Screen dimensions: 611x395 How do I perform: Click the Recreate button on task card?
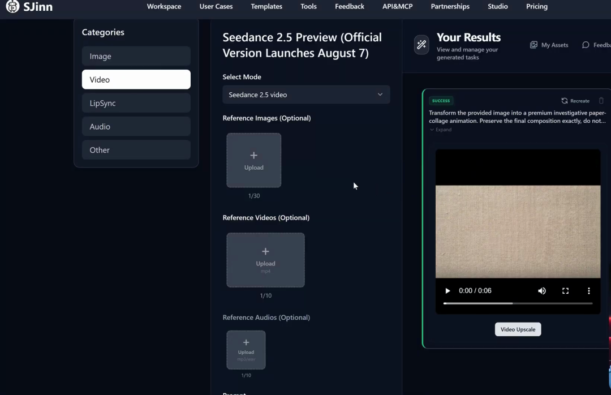point(575,101)
